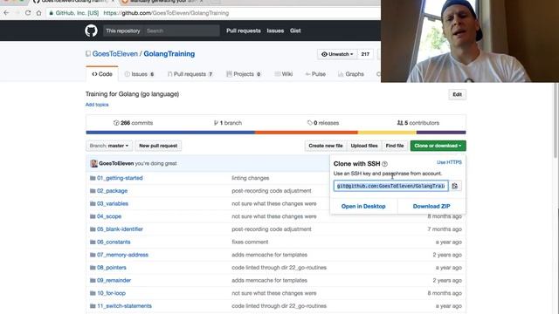Reload the page with refresh icon
This screenshot has height=314, width=559.
[28, 13]
